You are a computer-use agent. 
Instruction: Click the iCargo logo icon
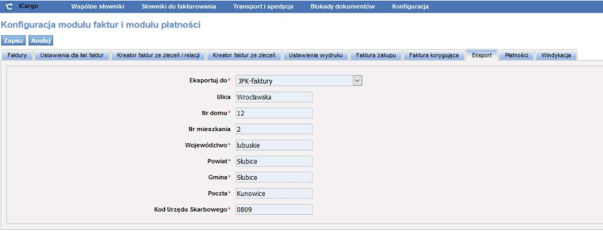click(x=9, y=6)
